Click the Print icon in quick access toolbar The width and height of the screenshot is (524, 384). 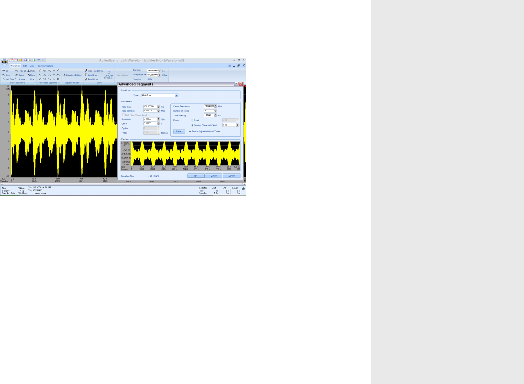34,60
